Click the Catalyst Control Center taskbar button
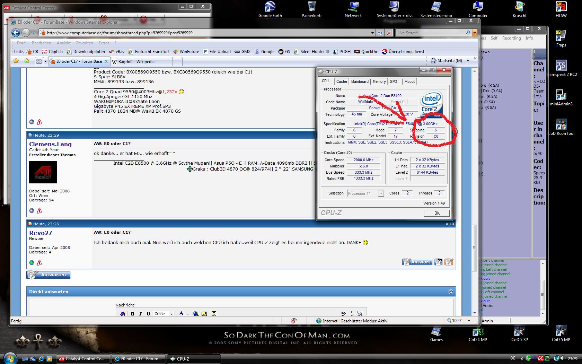582x364 pixels. click(x=83, y=359)
